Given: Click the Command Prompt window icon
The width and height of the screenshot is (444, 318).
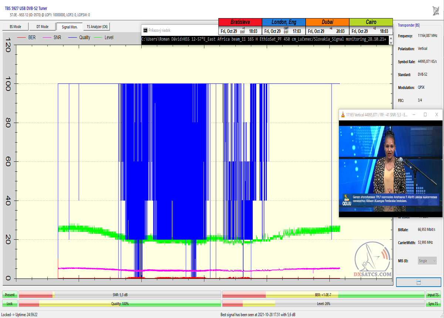Looking at the screenshot, I should click(x=145, y=30).
